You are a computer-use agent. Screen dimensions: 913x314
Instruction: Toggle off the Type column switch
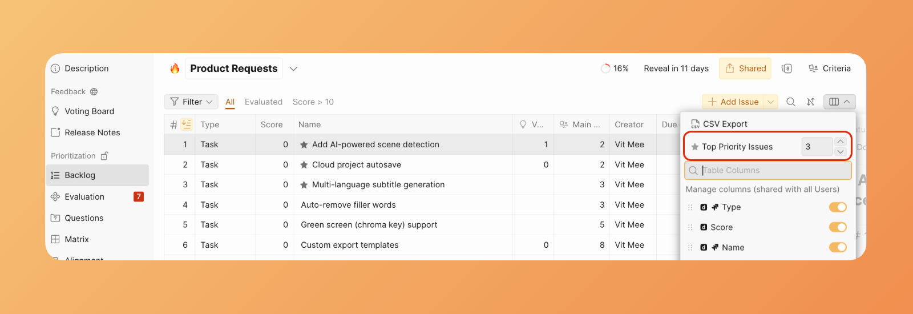coord(838,207)
